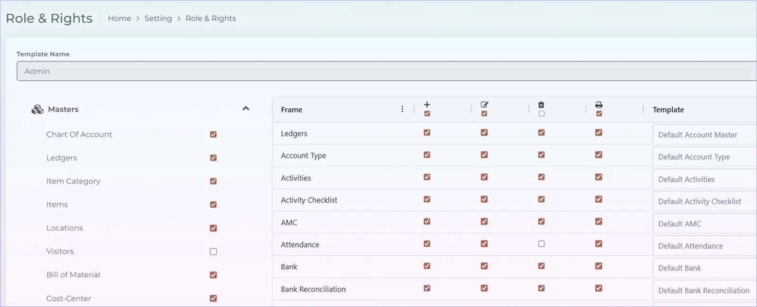This screenshot has height=307, width=757.
Task: Click the Account Type frame row label
Action: [303, 156]
